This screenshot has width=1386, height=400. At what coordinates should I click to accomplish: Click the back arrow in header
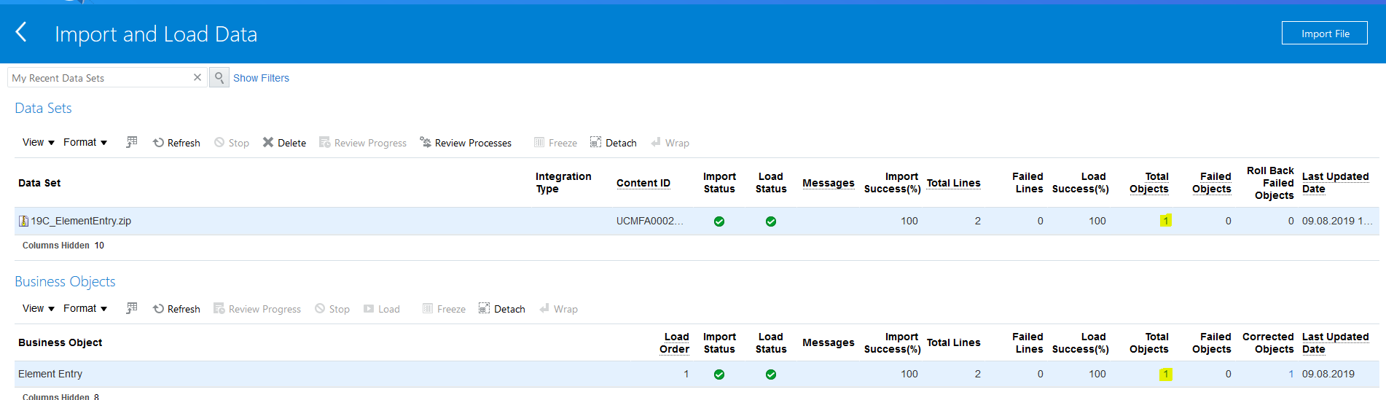tap(21, 32)
